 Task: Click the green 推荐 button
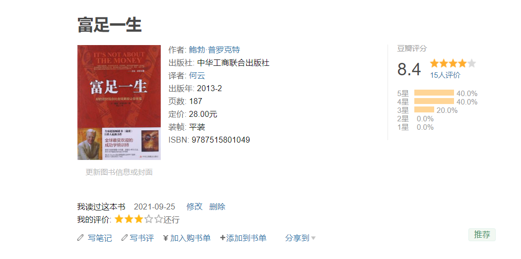point(482,234)
